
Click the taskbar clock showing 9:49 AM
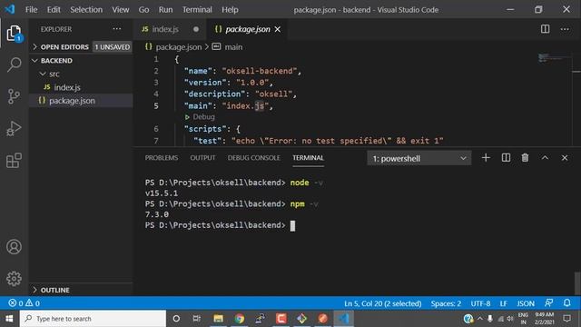point(544,319)
